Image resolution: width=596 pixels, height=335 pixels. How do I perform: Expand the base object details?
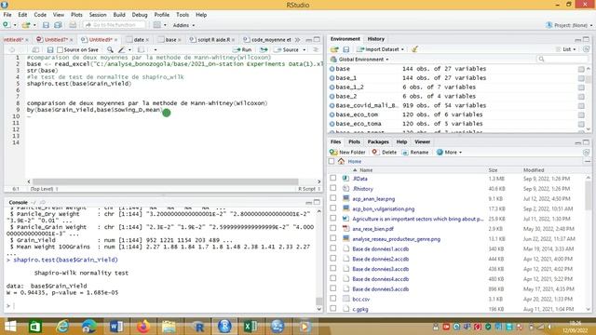pyautogui.click(x=332, y=69)
